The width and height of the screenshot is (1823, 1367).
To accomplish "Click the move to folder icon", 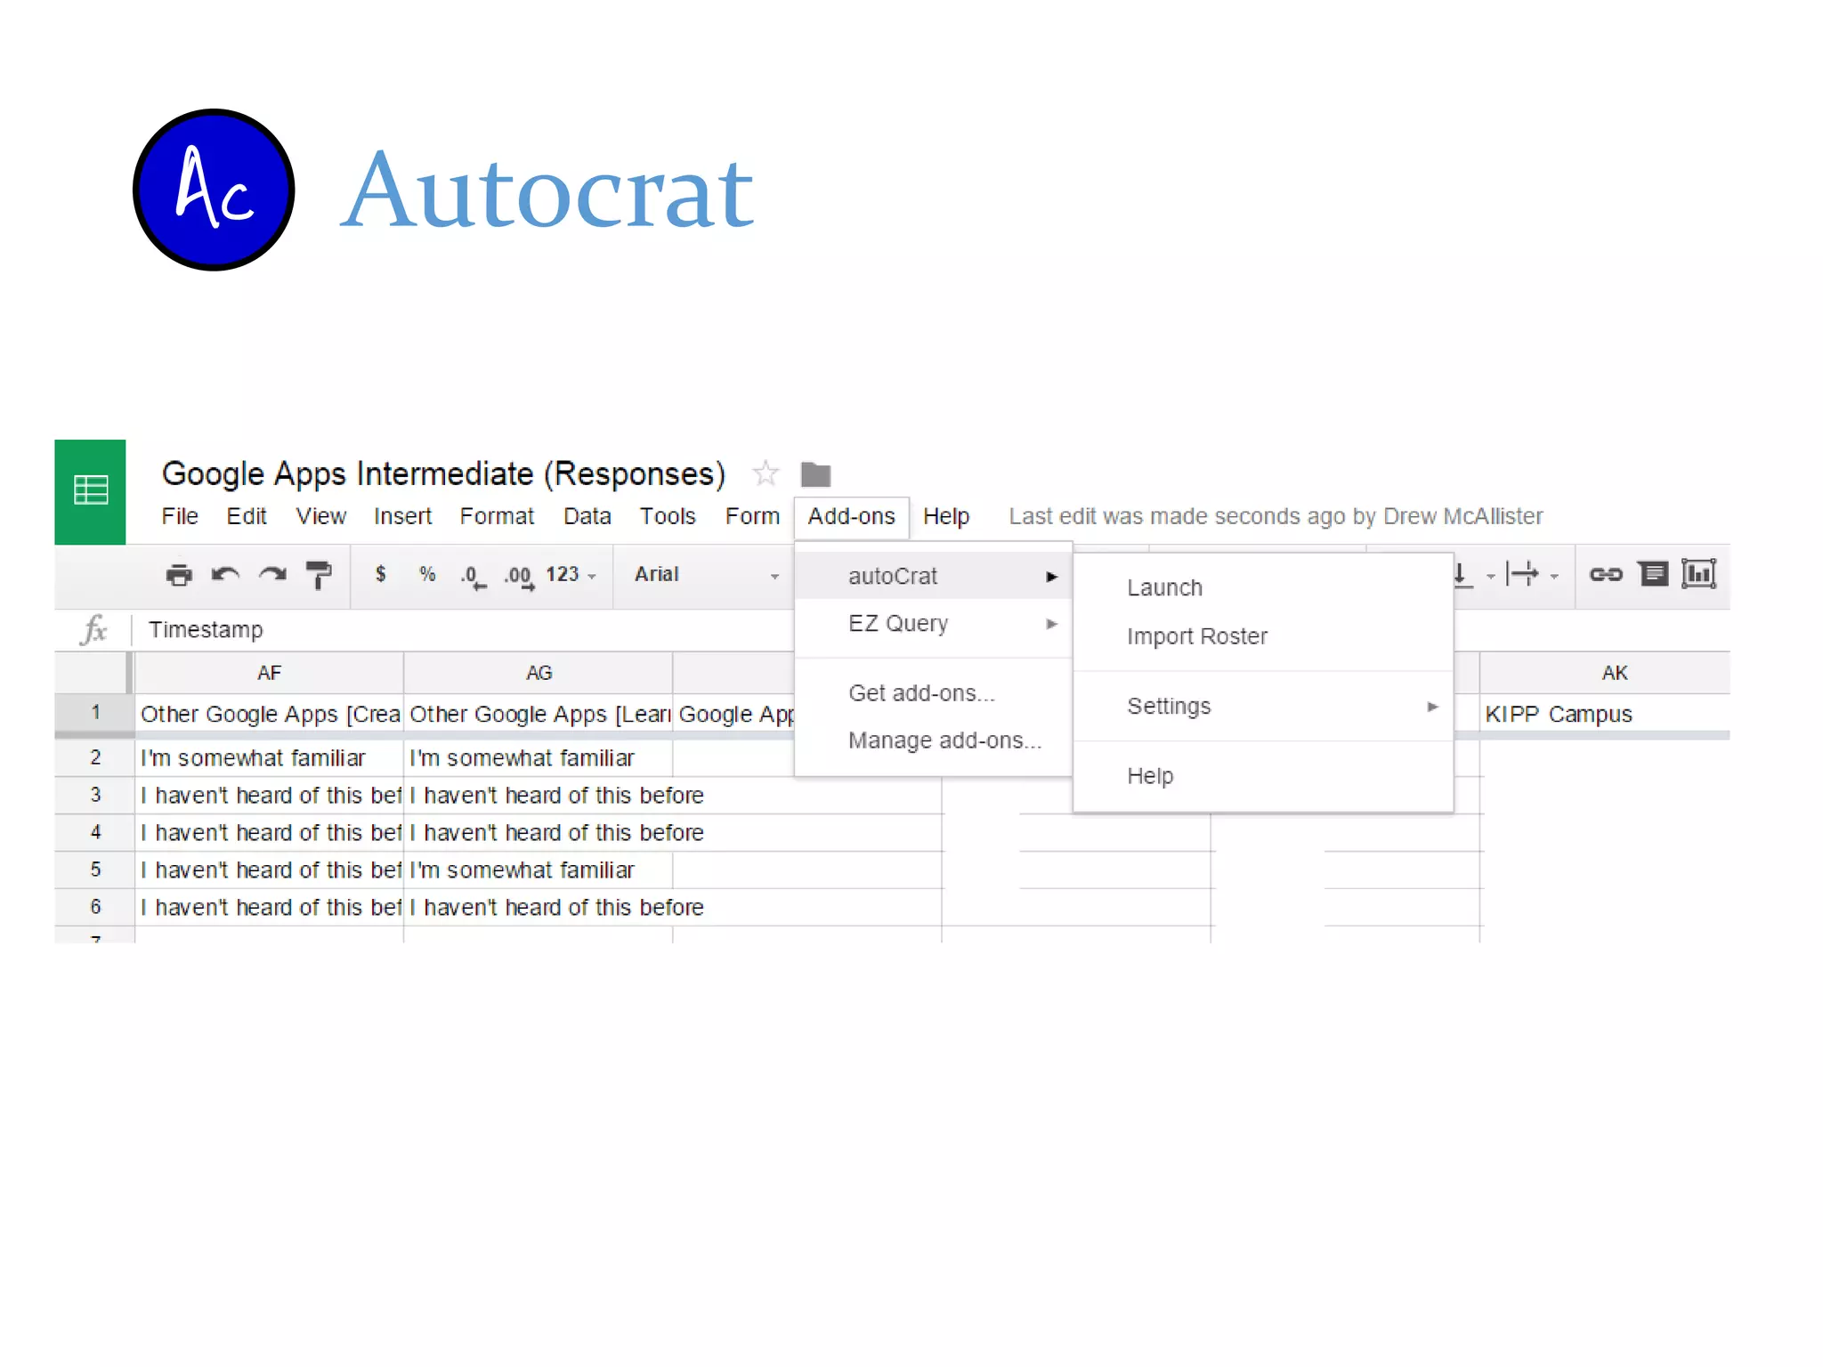I will tap(815, 474).
